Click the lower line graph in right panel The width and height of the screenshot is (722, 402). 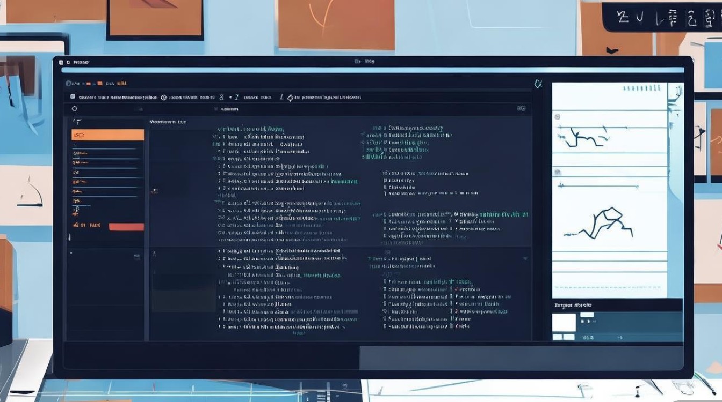(x=599, y=224)
